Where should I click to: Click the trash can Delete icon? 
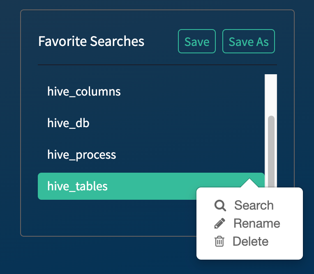(219, 242)
